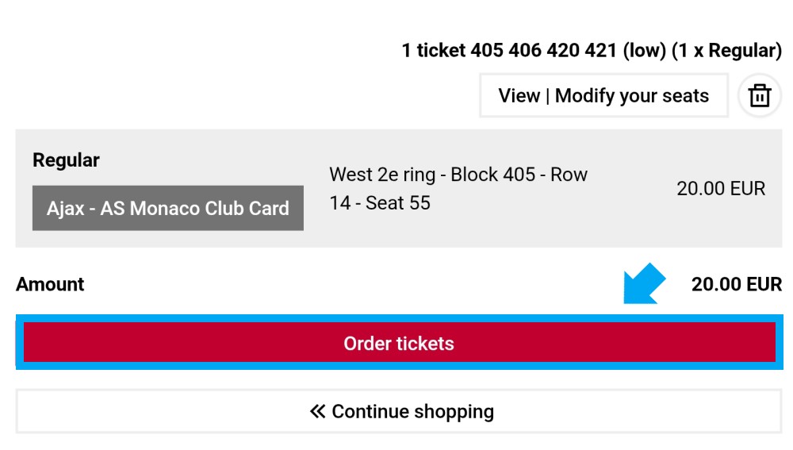Click the double-chevron icon beside Continue shopping

[318, 411]
